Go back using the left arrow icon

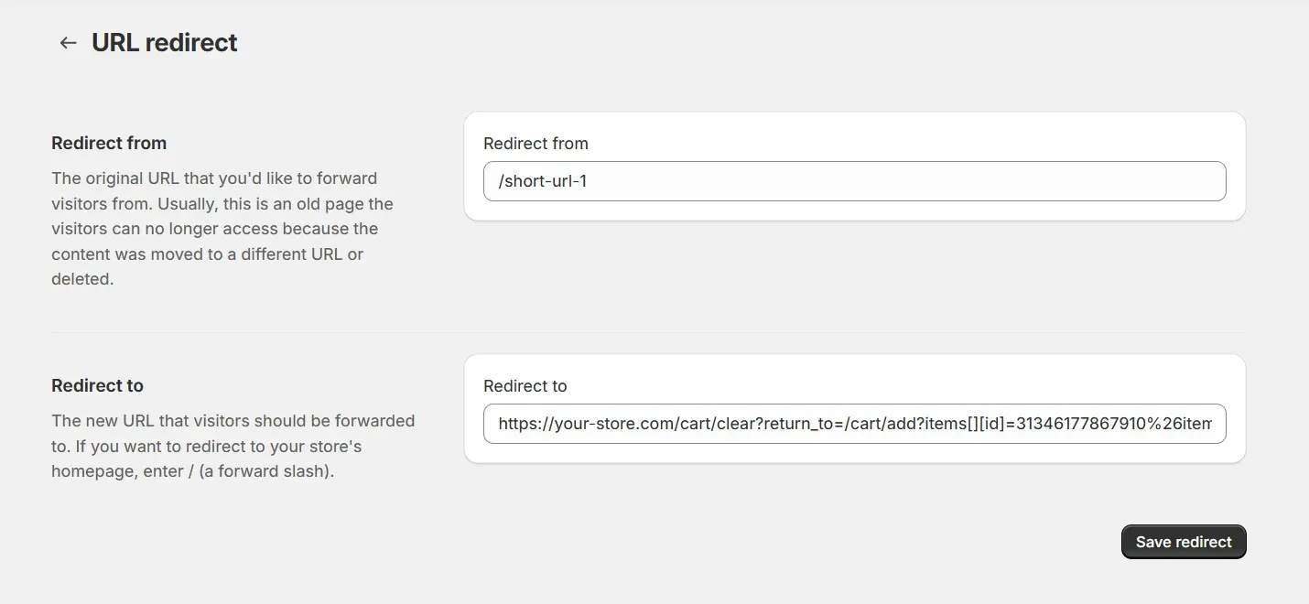point(68,43)
